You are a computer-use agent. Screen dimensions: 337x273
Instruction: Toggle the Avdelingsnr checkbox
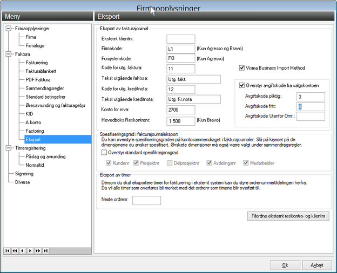209,163
